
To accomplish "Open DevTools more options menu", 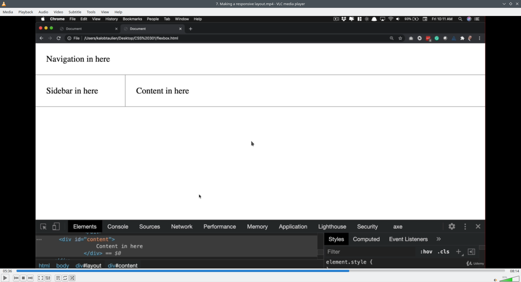I will click(465, 227).
